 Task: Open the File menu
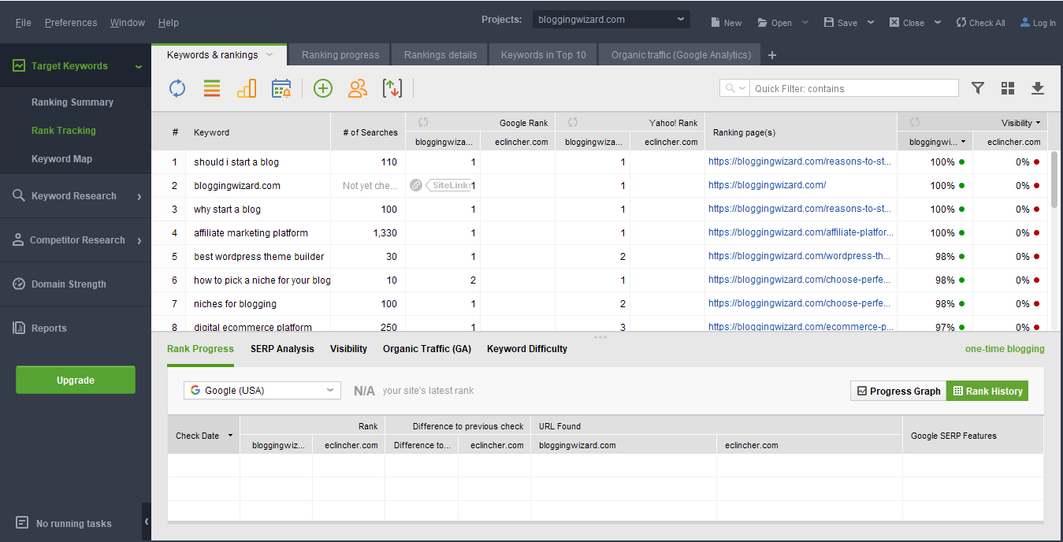24,23
